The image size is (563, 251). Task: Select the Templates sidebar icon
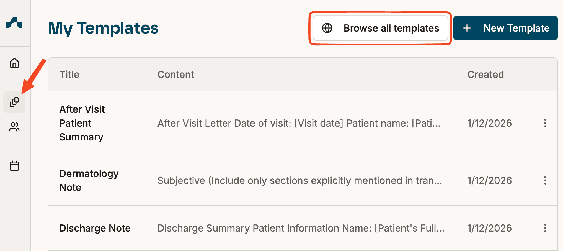point(14,102)
